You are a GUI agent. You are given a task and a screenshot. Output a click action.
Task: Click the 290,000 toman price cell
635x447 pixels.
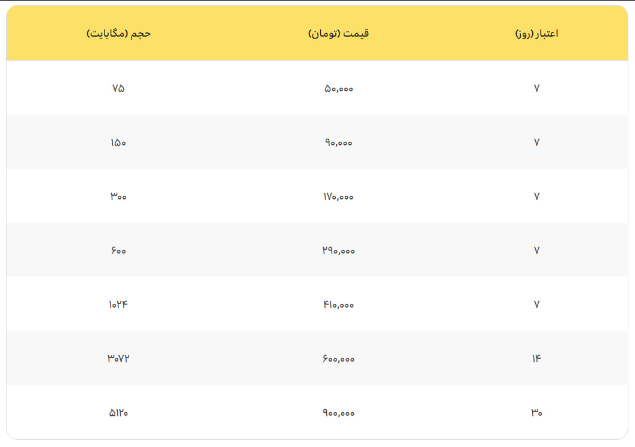point(339,251)
